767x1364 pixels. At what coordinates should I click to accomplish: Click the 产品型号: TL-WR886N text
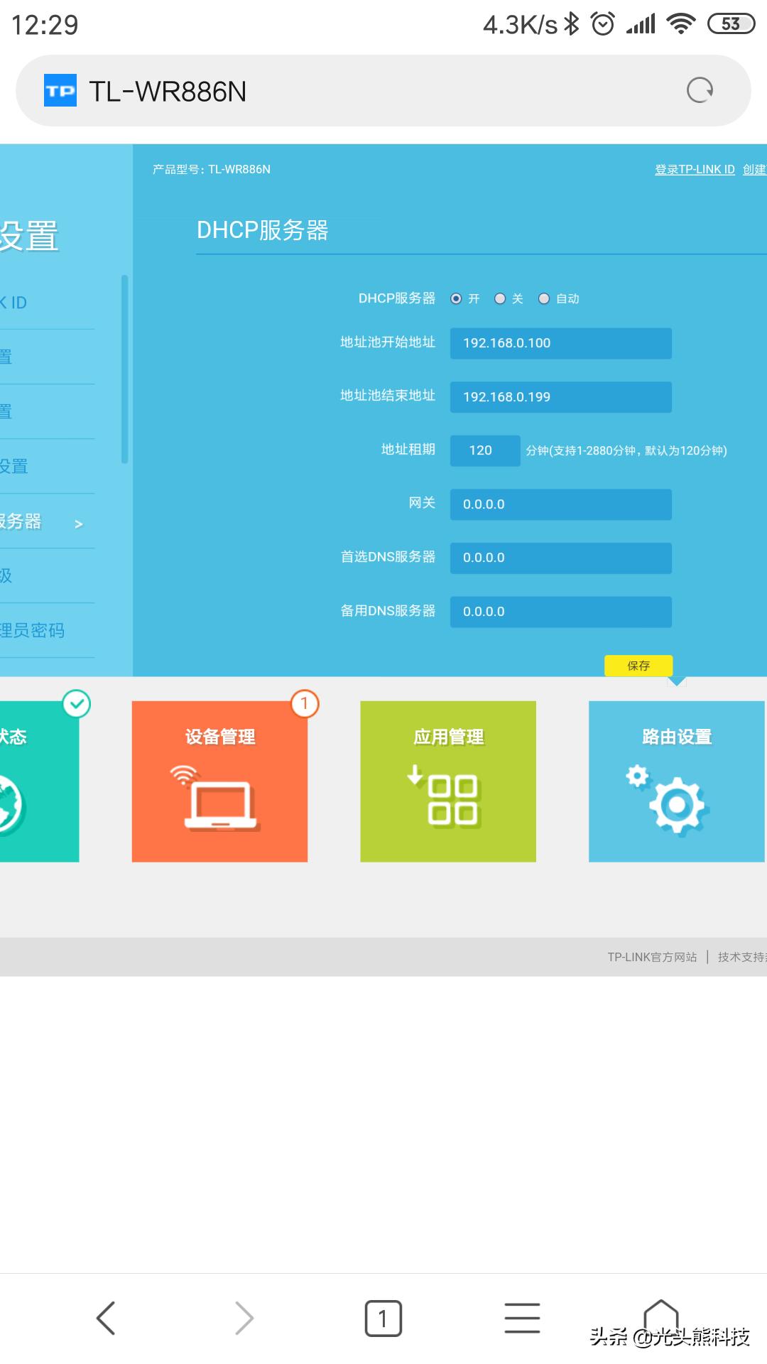pyautogui.click(x=212, y=169)
